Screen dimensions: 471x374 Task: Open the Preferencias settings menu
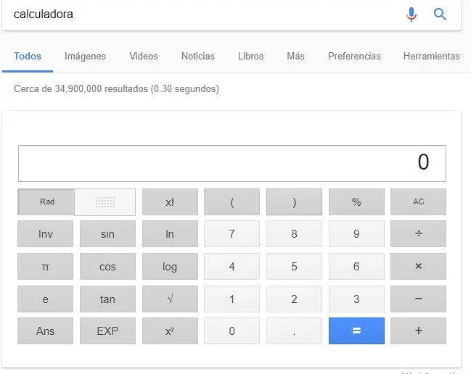coord(354,56)
